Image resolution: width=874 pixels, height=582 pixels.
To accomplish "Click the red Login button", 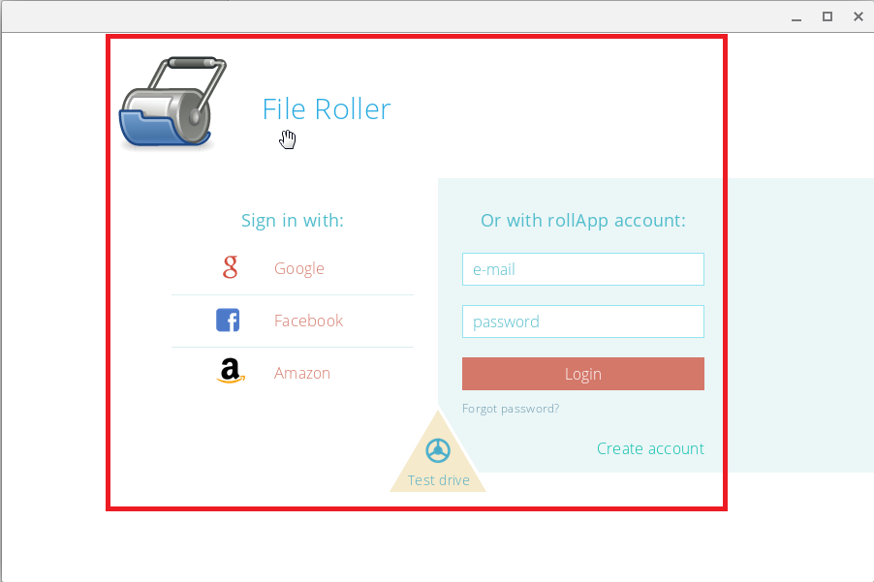I will click(583, 374).
